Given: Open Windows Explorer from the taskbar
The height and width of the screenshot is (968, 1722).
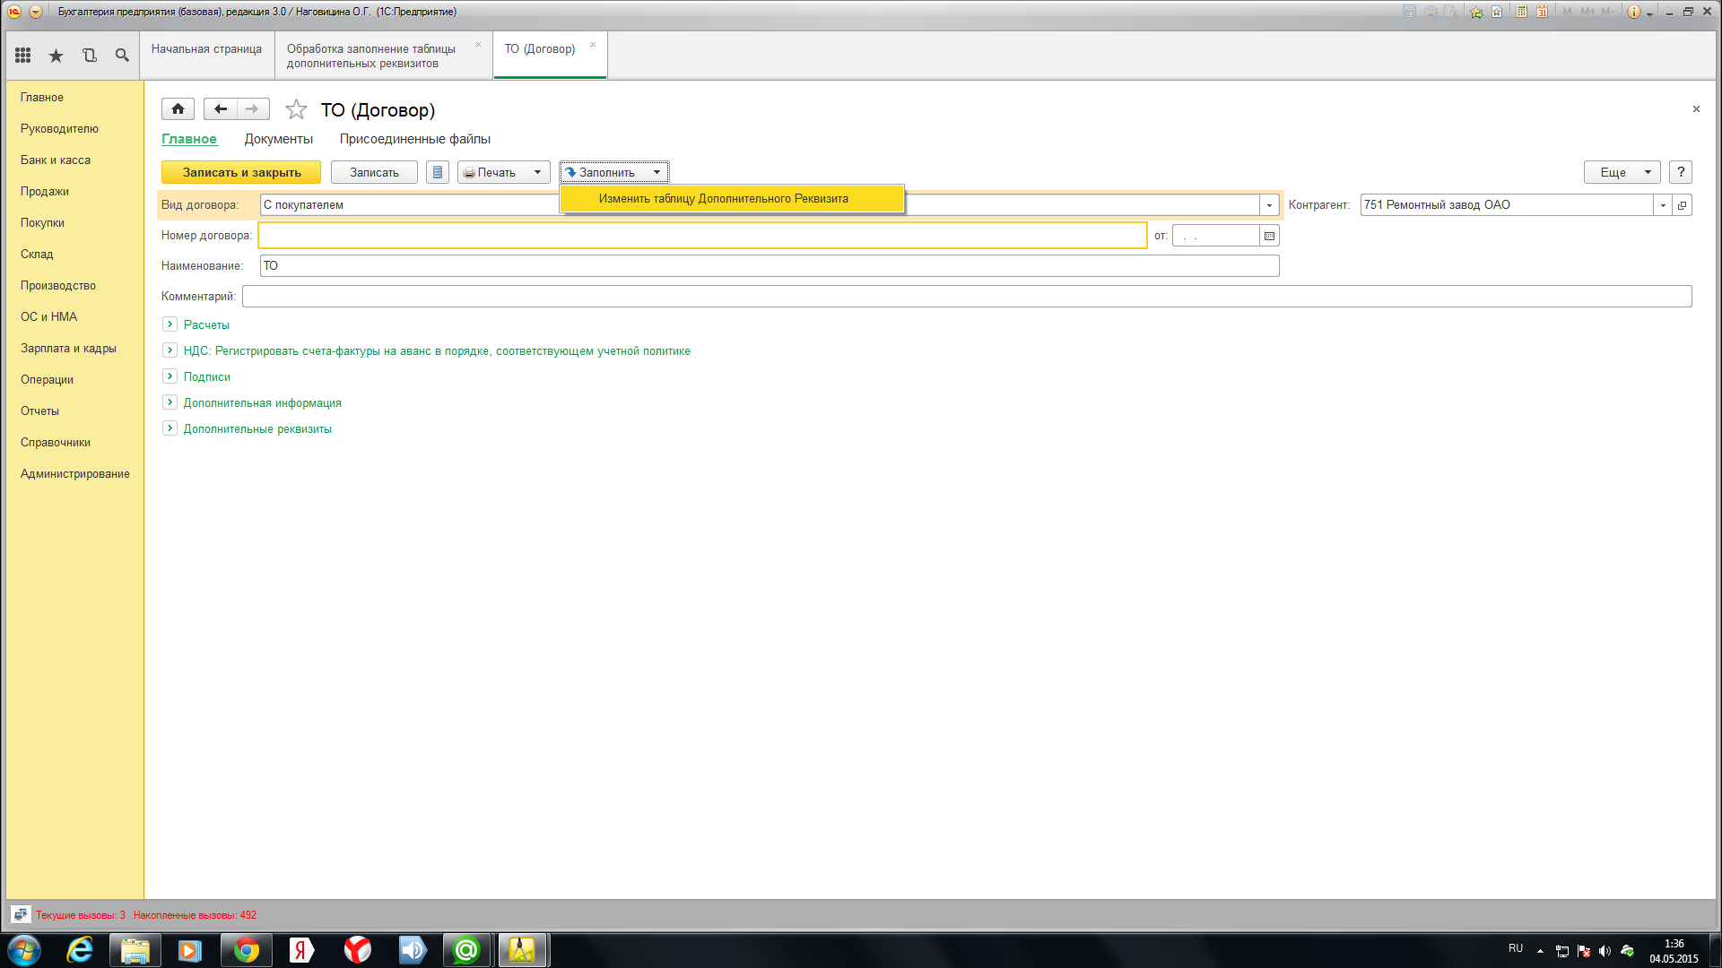Looking at the screenshot, I should (x=135, y=950).
